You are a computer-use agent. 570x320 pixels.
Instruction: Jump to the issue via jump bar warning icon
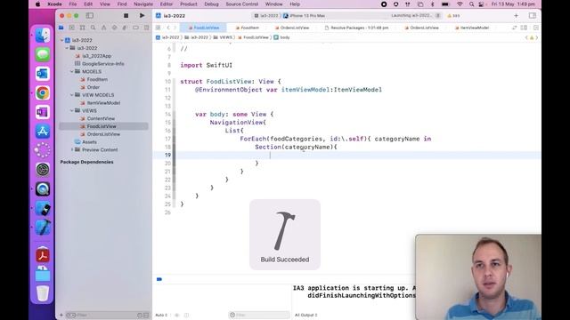[532, 37]
